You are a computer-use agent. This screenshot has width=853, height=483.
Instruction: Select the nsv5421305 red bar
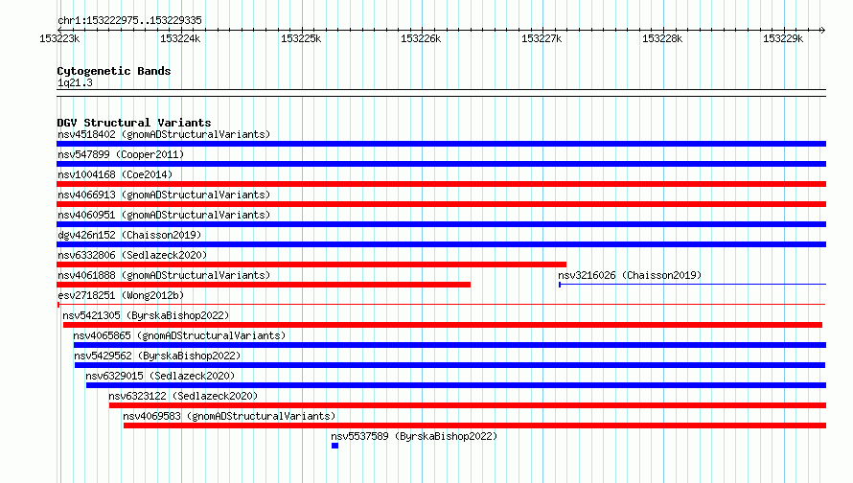point(442,325)
